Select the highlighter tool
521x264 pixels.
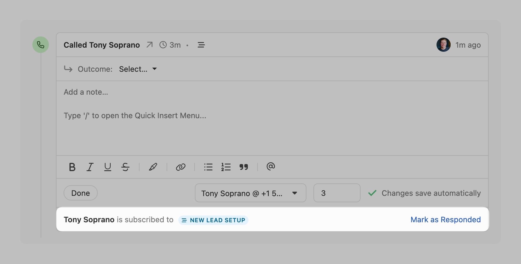pyautogui.click(x=153, y=167)
